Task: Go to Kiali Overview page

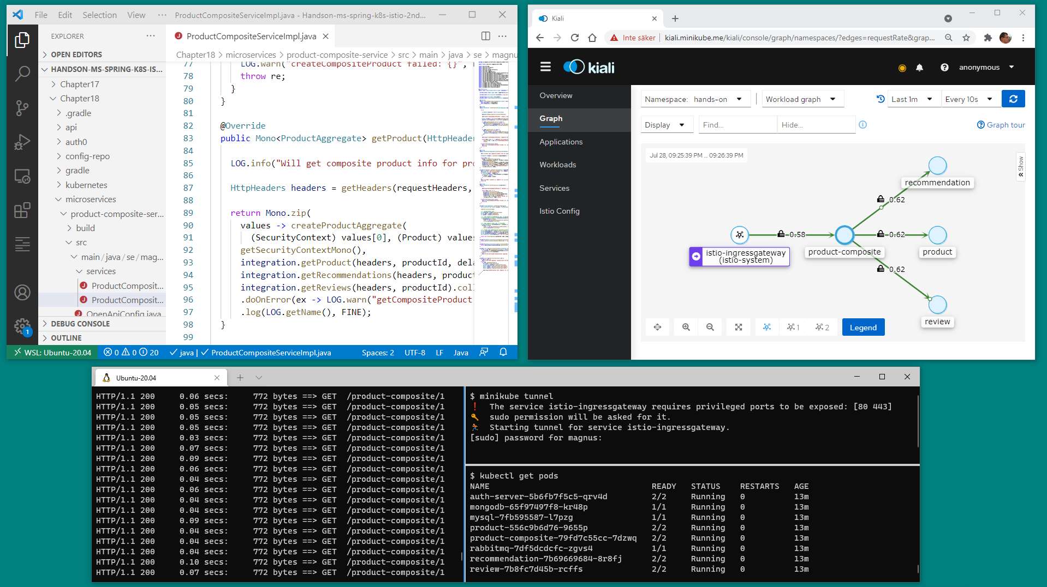Action: click(x=556, y=95)
